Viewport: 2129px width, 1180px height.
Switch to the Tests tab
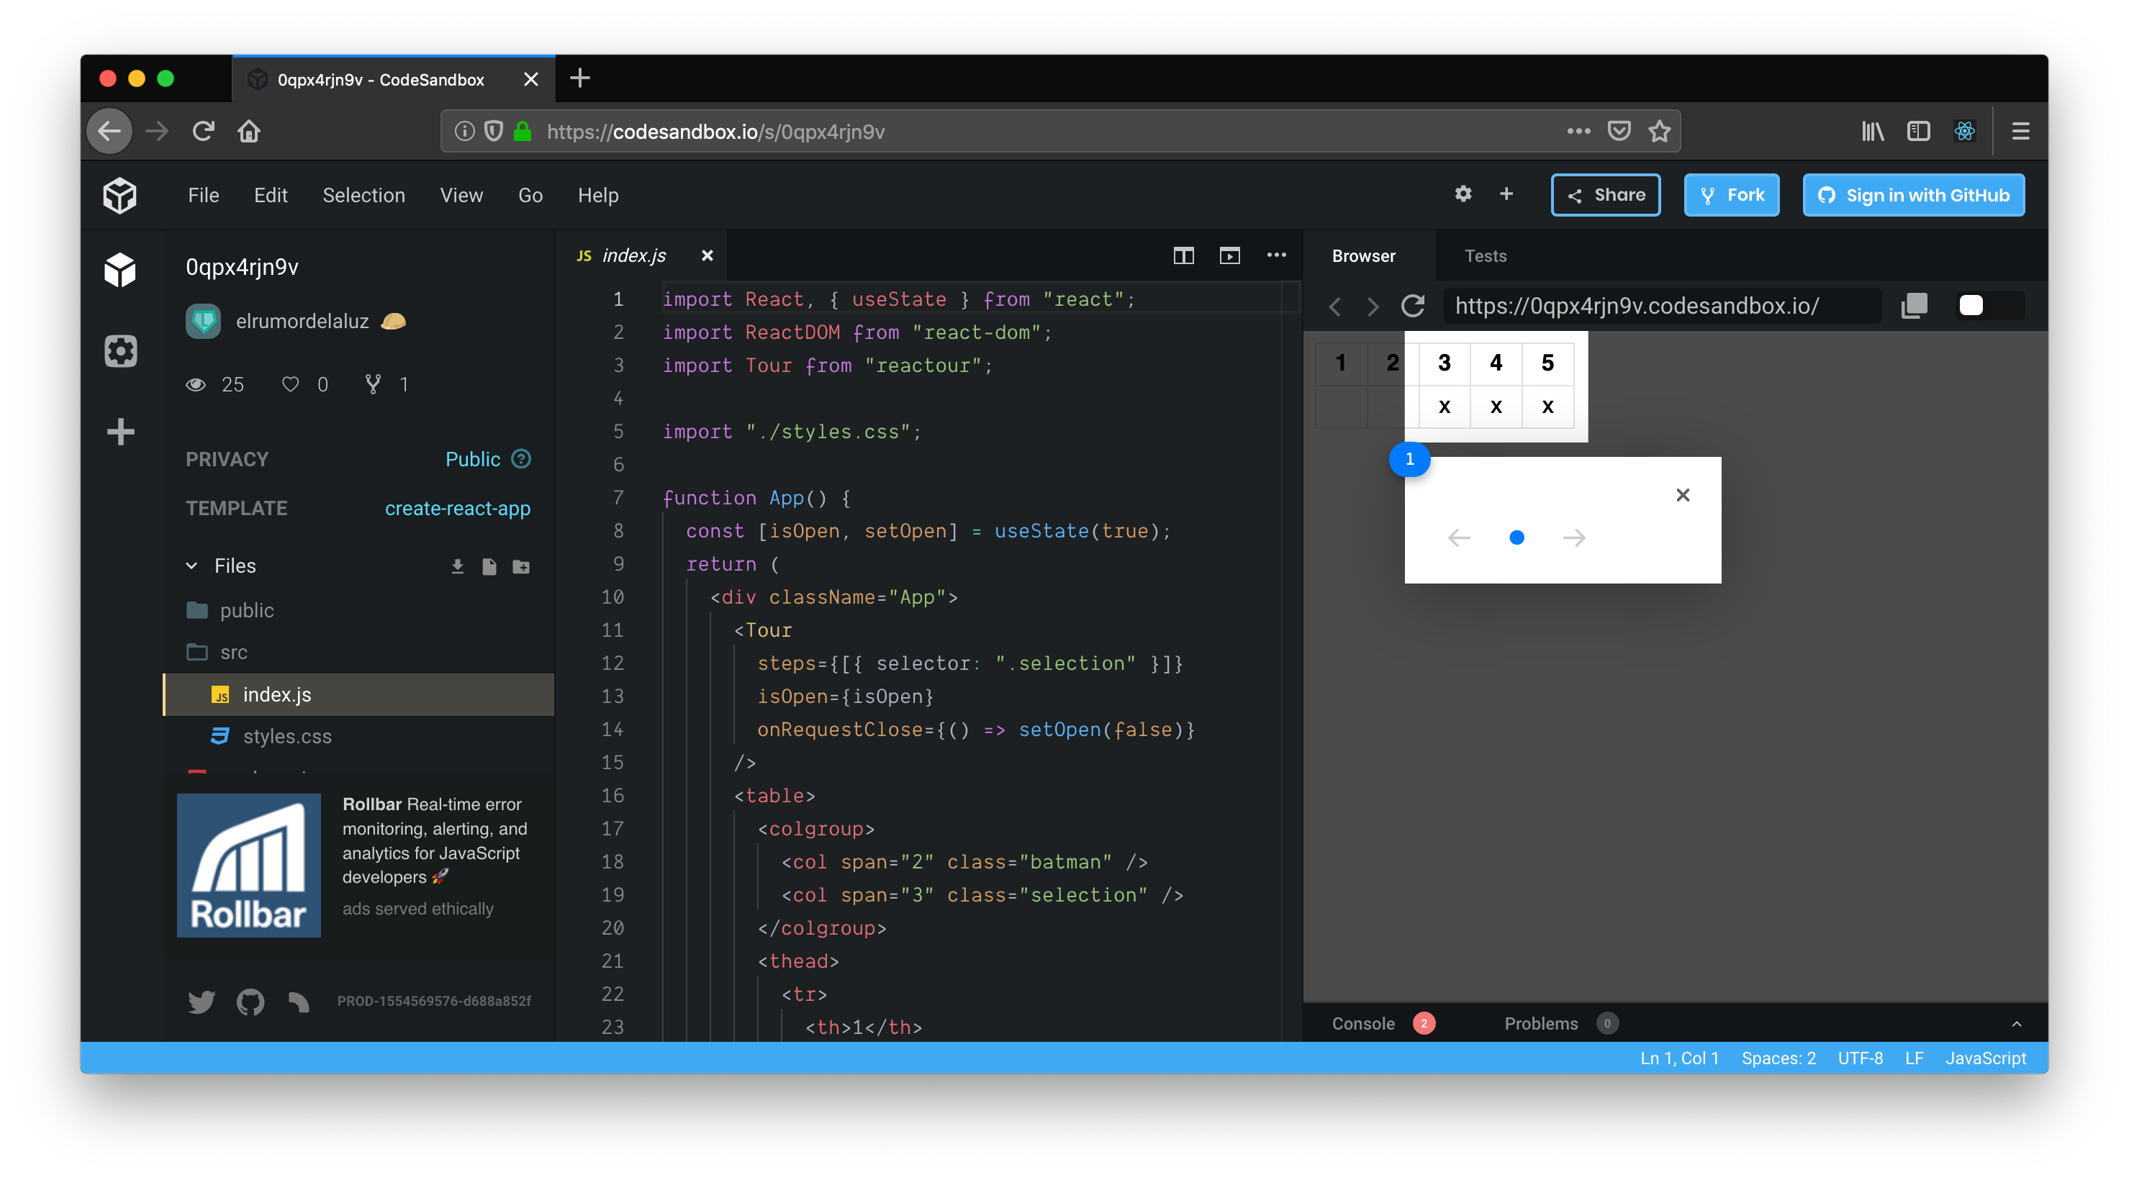pos(1485,256)
